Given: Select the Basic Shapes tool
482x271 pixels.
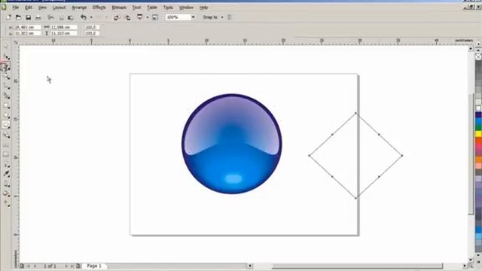Looking at the screenshot, I should [x=6, y=135].
